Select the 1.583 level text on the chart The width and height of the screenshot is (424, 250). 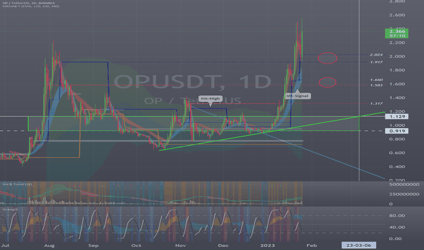point(376,85)
